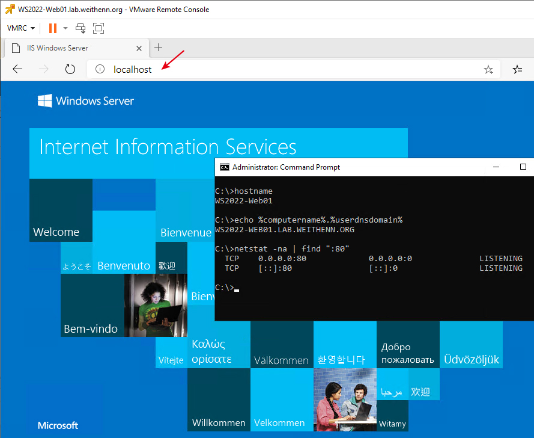Click the Benvenuto tile

pyautogui.click(x=124, y=242)
